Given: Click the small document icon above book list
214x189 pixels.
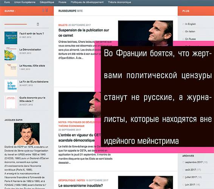Looking at the screenshot, I should (38, 24).
